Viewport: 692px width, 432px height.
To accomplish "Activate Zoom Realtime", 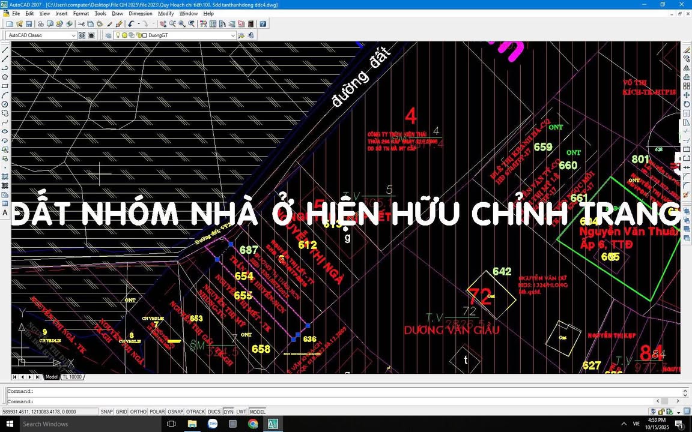I will point(172,25).
